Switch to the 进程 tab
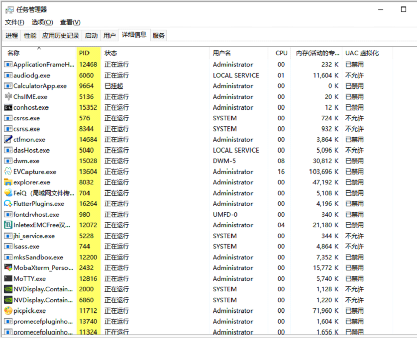417x339 pixels. point(12,36)
